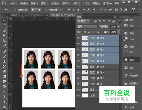Filter layers by adjustment layer icon
The image size is (142, 110).
(100, 21)
